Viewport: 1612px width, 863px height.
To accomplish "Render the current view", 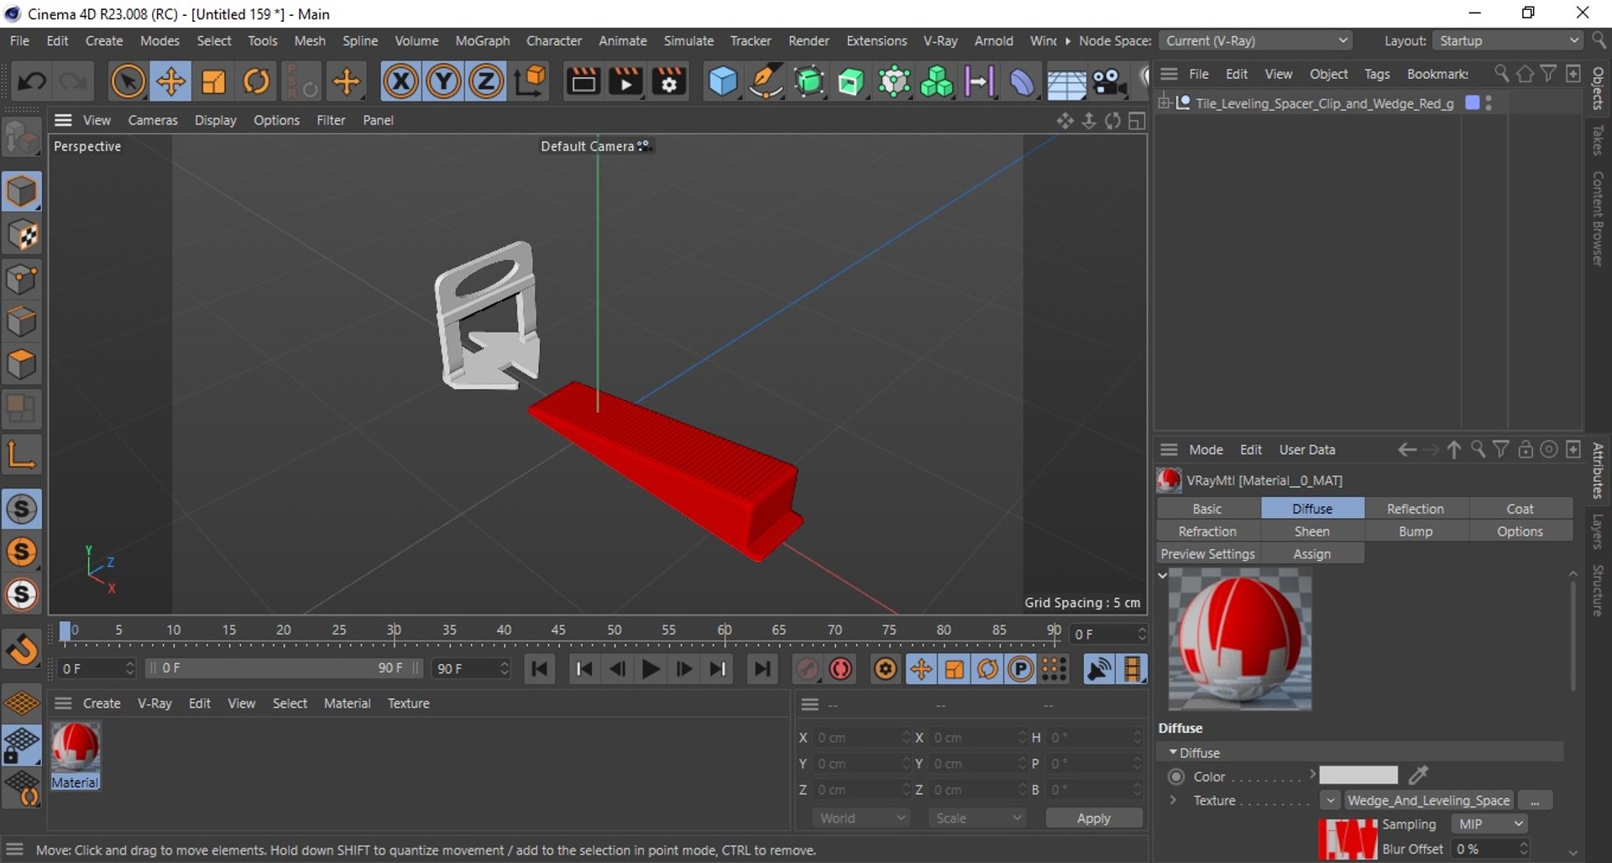I will click(583, 81).
